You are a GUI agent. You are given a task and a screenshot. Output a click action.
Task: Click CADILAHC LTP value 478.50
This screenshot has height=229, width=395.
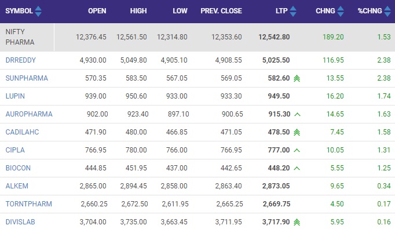click(279, 132)
